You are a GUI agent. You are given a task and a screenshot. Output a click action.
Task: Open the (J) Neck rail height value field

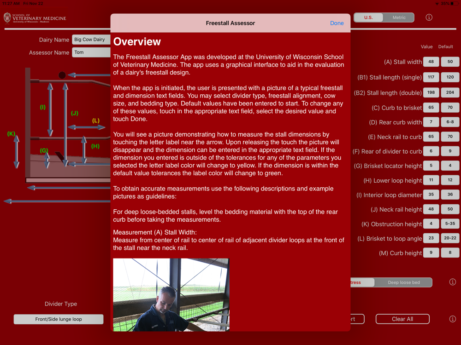431,209
